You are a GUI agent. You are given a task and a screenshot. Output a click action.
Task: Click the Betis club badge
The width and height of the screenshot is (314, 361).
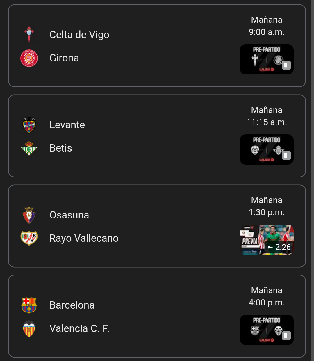pyautogui.click(x=29, y=148)
